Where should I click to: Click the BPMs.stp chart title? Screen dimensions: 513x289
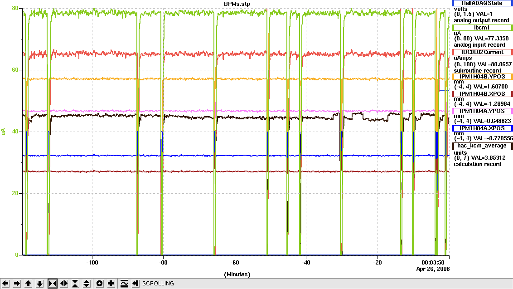click(237, 4)
